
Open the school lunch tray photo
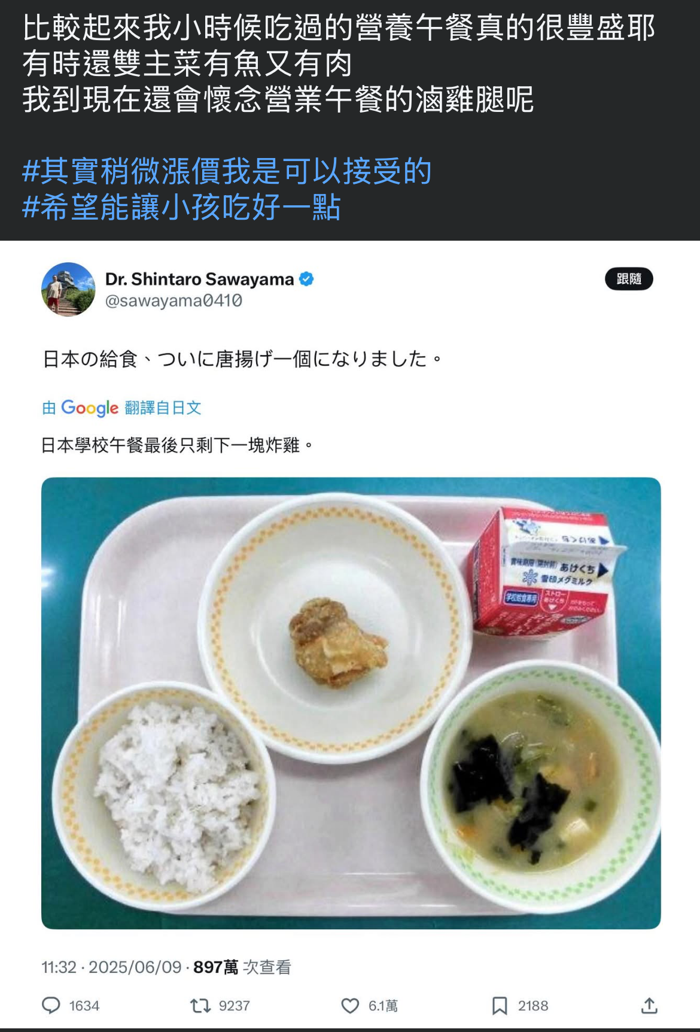point(351,703)
